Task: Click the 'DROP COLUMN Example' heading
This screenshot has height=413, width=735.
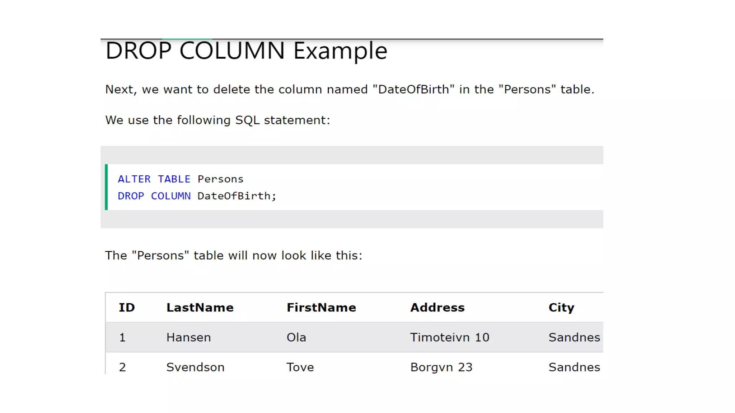Action: pos(246,51)
